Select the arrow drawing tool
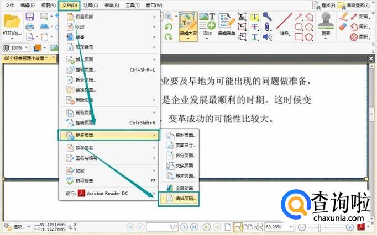Image resolution: width=377 pixels, height=235 pixels. [x=299, y=17]
